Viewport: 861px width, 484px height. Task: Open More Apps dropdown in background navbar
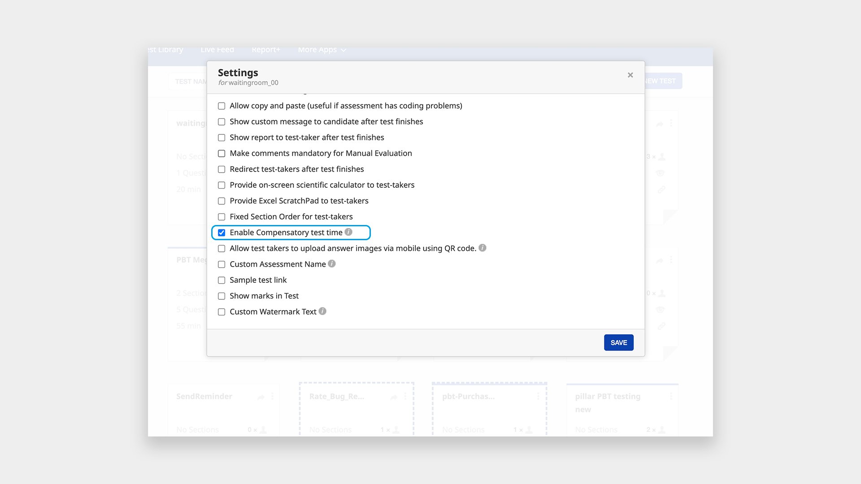pos(322,50)
